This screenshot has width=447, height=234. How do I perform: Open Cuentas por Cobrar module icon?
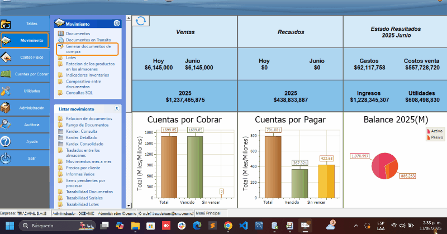(x=7, y=74)
